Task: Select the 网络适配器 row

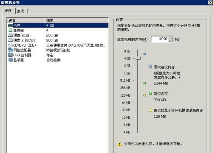Action: coord(58,50)
